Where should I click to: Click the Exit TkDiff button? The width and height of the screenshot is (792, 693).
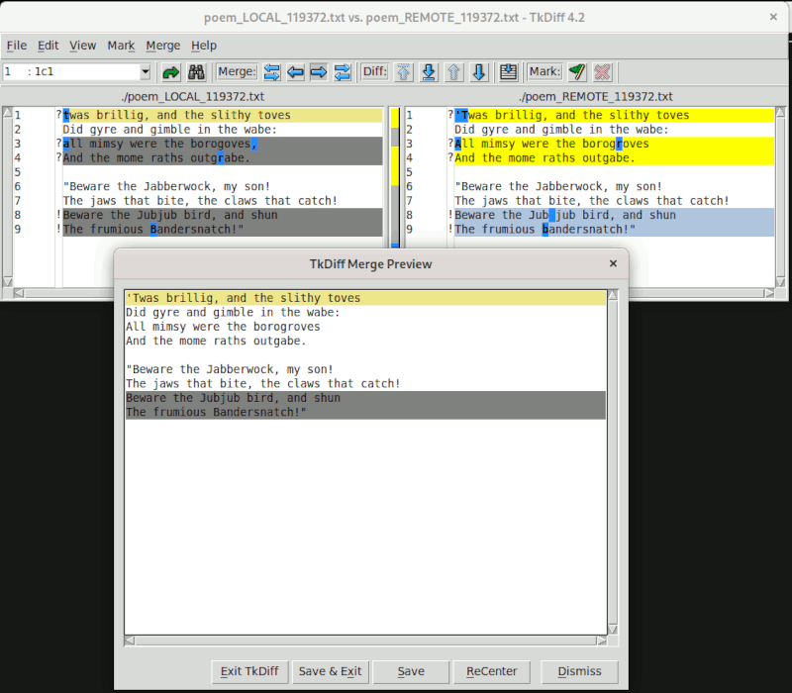(x=249, y=671)
